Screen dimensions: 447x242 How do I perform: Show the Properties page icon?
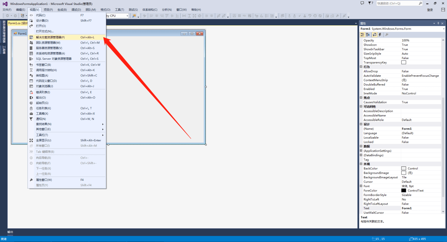click(x=375, y=34)
